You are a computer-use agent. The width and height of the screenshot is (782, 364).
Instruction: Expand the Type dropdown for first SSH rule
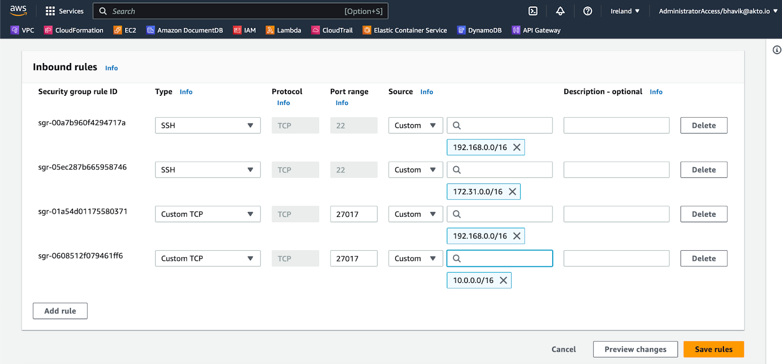pyautogui.click(x=208, y=126)
